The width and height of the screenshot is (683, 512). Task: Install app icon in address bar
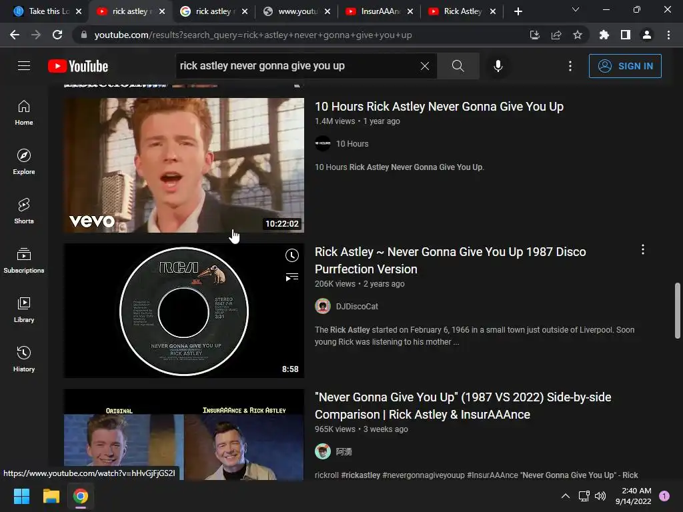pos(535,35)
